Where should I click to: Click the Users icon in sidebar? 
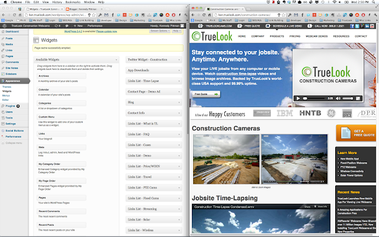click(3, 112)
